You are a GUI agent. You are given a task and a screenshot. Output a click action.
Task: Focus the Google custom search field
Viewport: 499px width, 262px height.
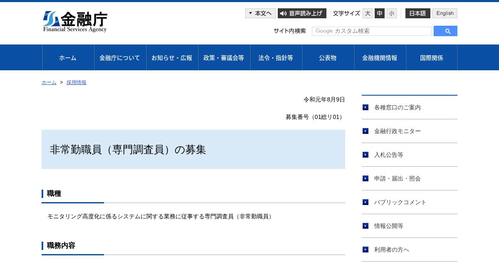372,31
